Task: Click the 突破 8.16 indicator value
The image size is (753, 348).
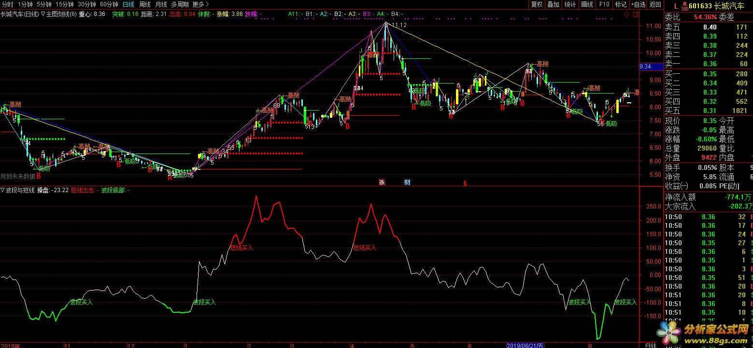Action: [125, 14]
